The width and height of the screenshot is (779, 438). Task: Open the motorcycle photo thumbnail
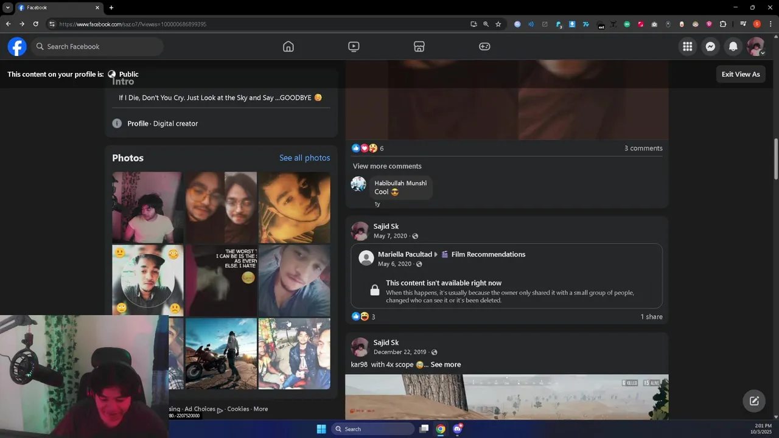pyautogui.click(x=221, y=353)
